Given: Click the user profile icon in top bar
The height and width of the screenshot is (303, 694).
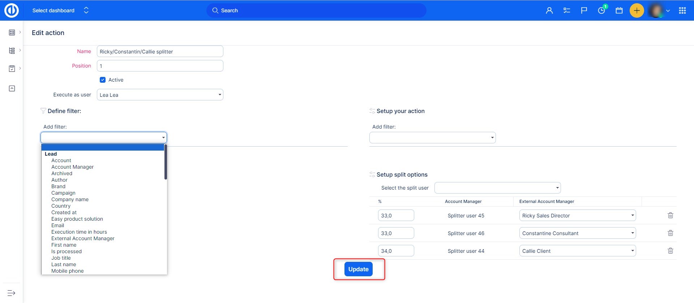Looking at the screenshot, I should 549,10.
